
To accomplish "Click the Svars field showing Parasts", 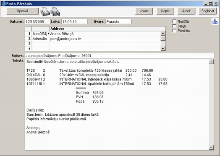I will [x=118, y=21].
